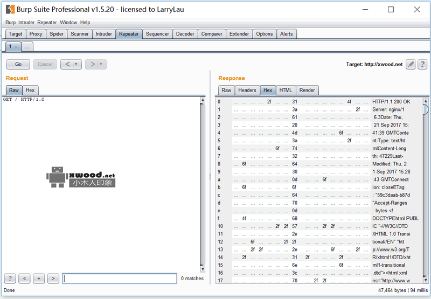
Task: Switch to the Decoder tab
Action: point(185,34)
